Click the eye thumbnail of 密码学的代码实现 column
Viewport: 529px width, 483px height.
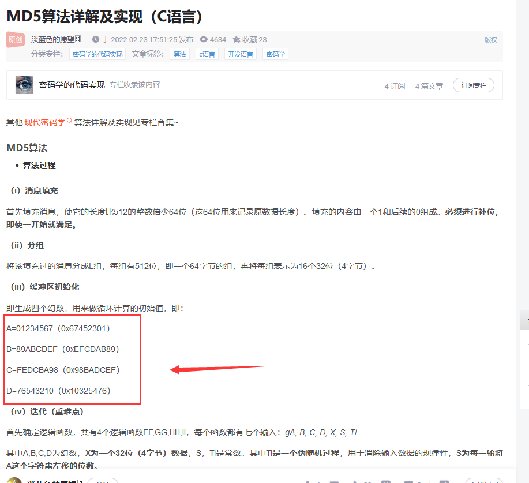click(24, 85)
